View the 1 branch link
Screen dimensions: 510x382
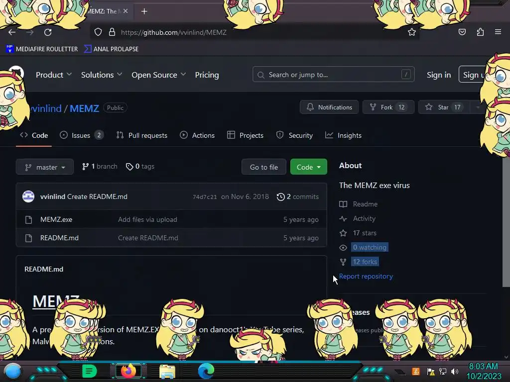tap(100, 166)
